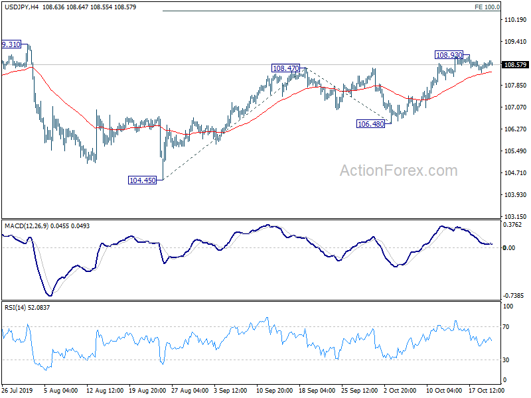The image size is (531, 398).
Task: Click the 103.150 price axis value
Action: click(515, 217)
